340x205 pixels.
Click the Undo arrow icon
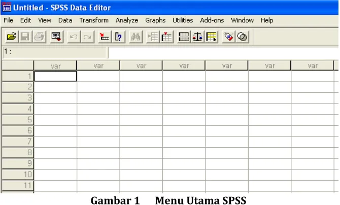coord(74,37)
